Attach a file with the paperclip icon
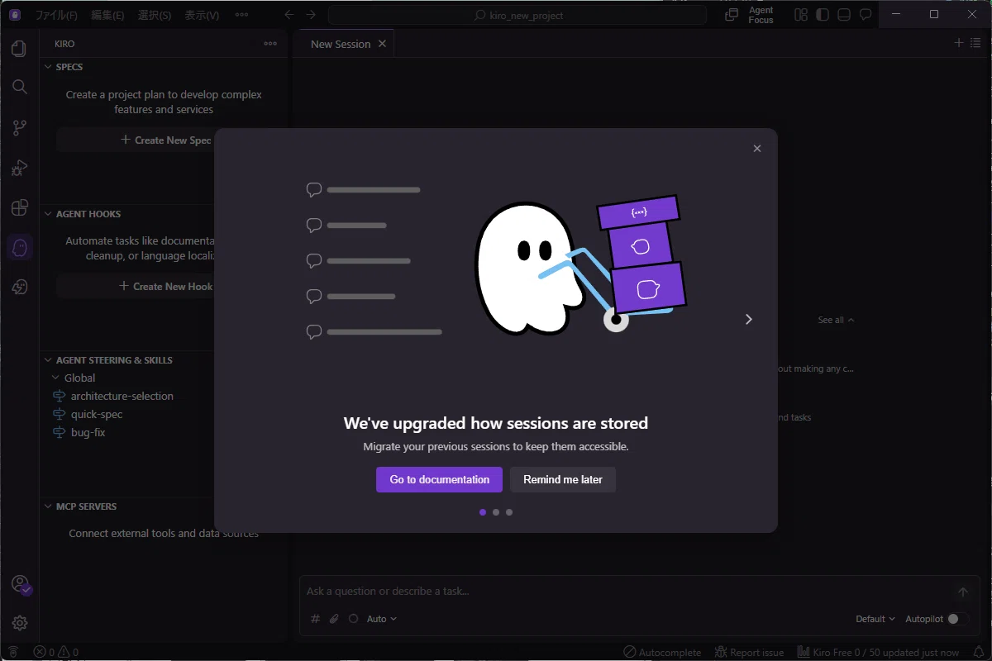The image size is (992, 661). pyautogui.click(x=334, y=619)
